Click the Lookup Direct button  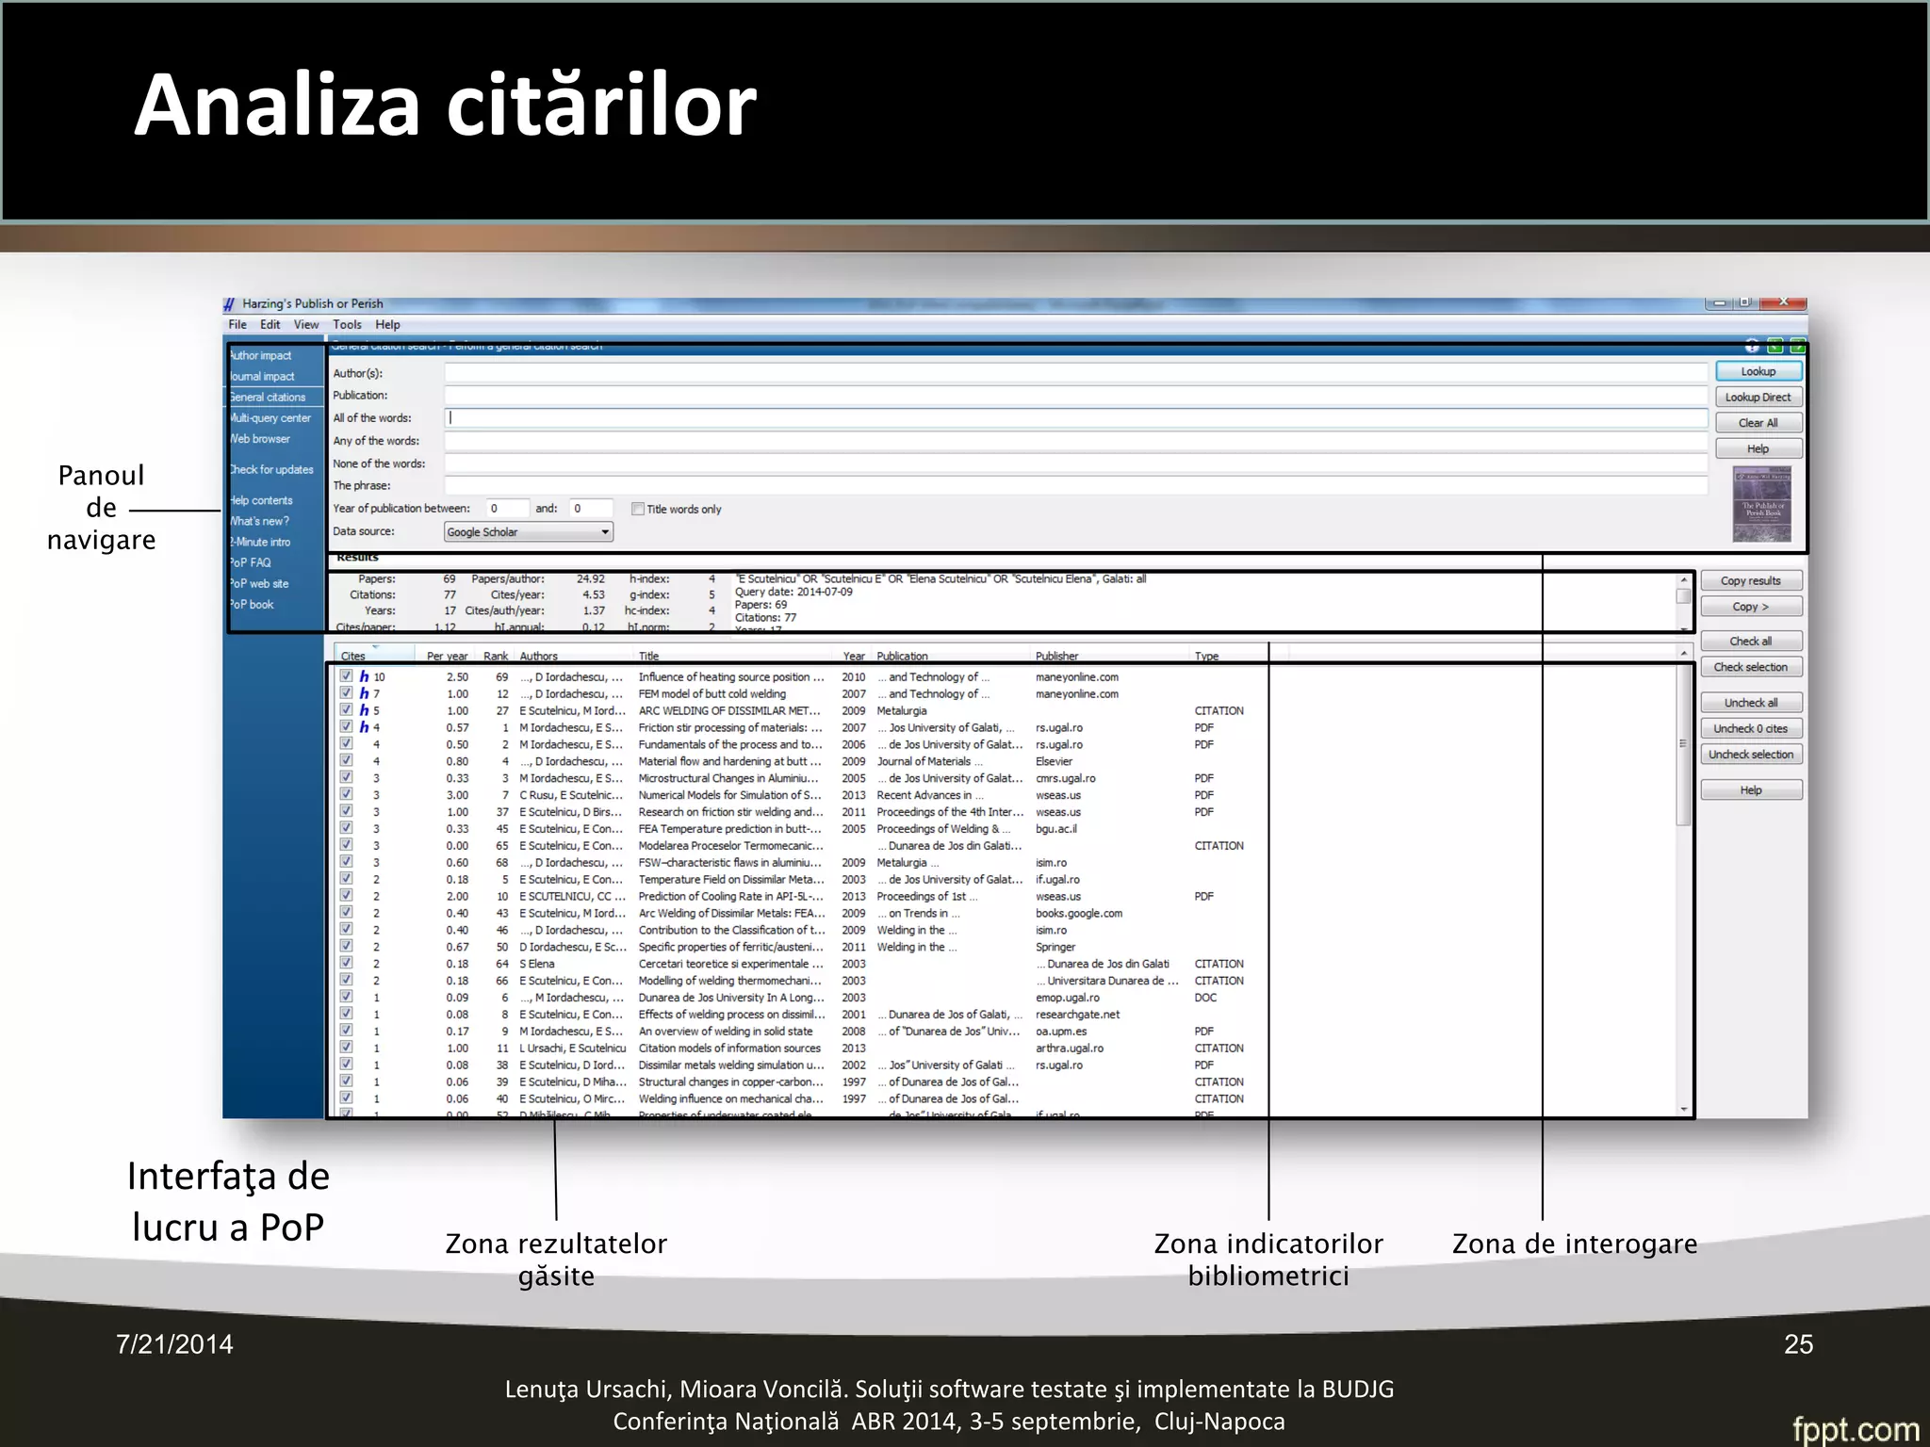pyautogui.click(x=1758, y=398)
